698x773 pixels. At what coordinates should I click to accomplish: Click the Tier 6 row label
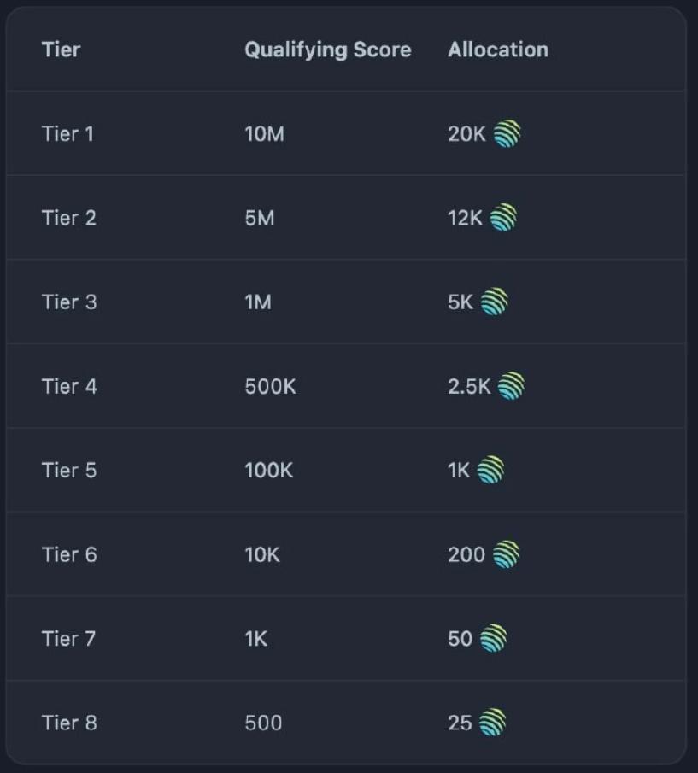pos(69,554)
